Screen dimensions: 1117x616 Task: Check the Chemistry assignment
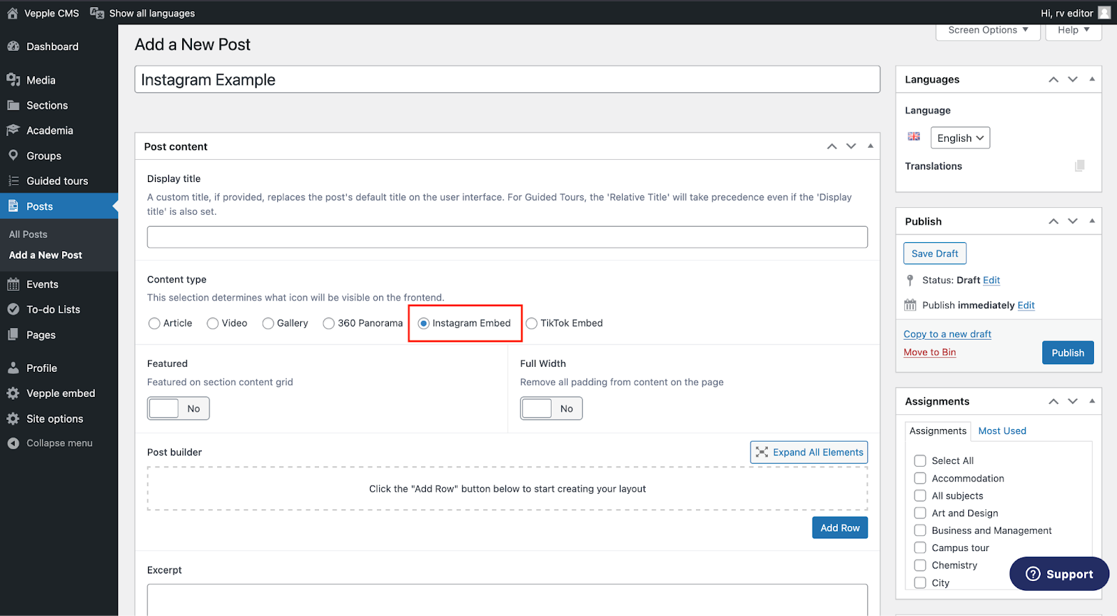click(x=920, y=565)
